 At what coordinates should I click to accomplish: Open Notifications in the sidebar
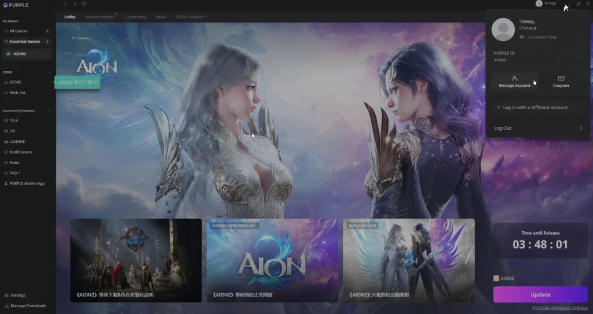tap(20, 152)
